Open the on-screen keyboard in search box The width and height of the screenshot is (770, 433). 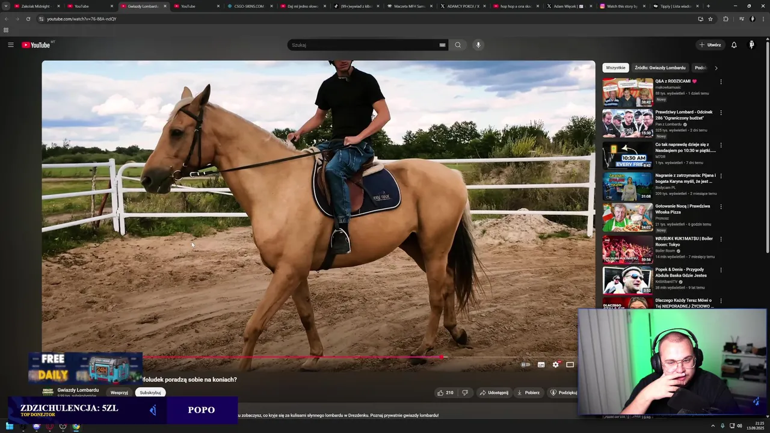coord(442,45)
